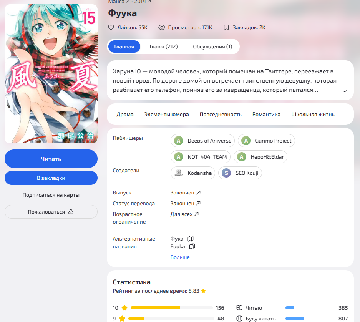Select the Школьная жизнь genre tag
The image size is (360, 322).
coord(313,114)
